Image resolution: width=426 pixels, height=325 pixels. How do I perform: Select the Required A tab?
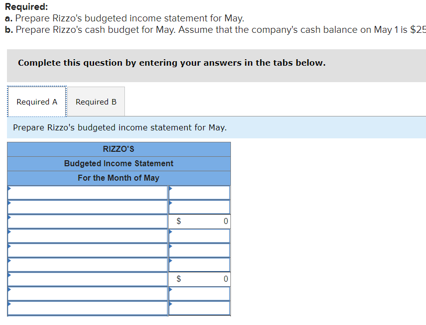click(x=36, y=102)
